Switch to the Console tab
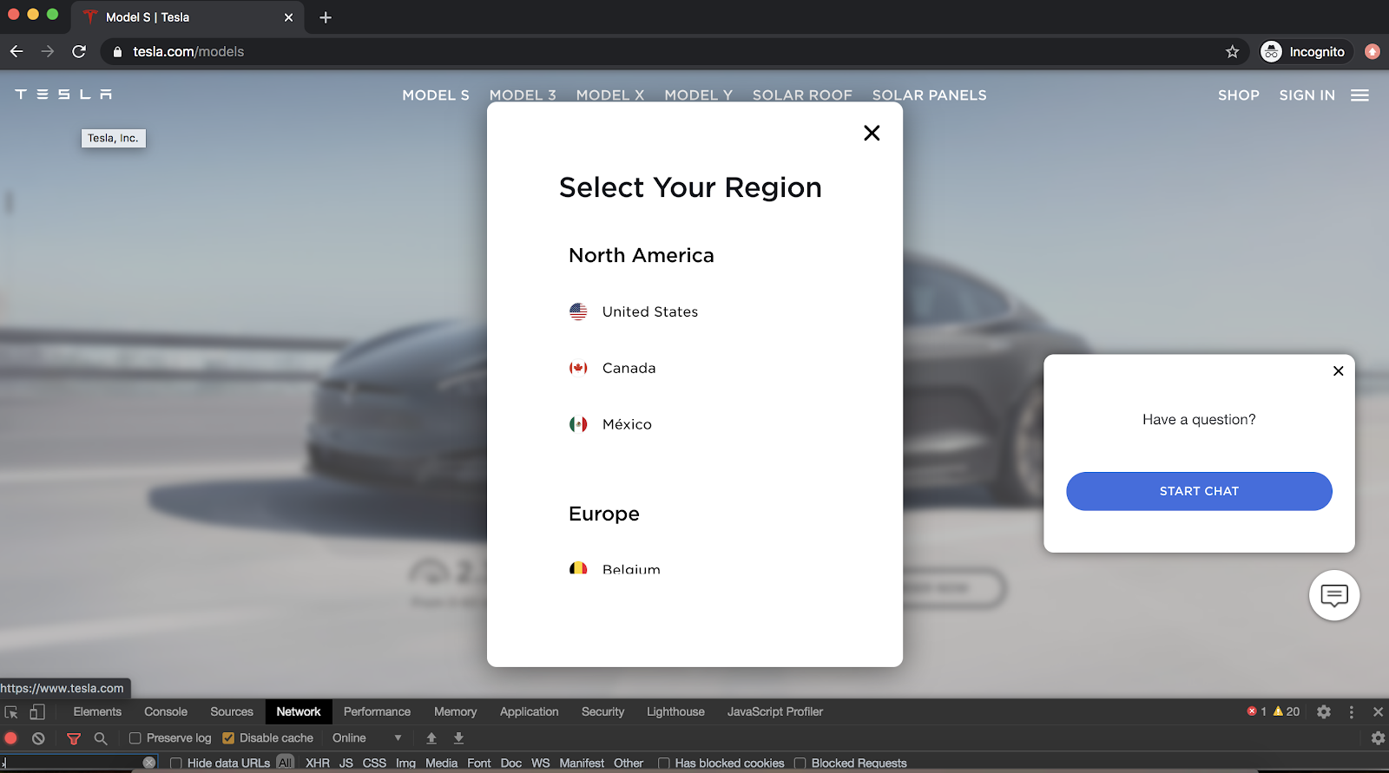Viewport: 1389px width, 773px height. (x=166, y=712)
